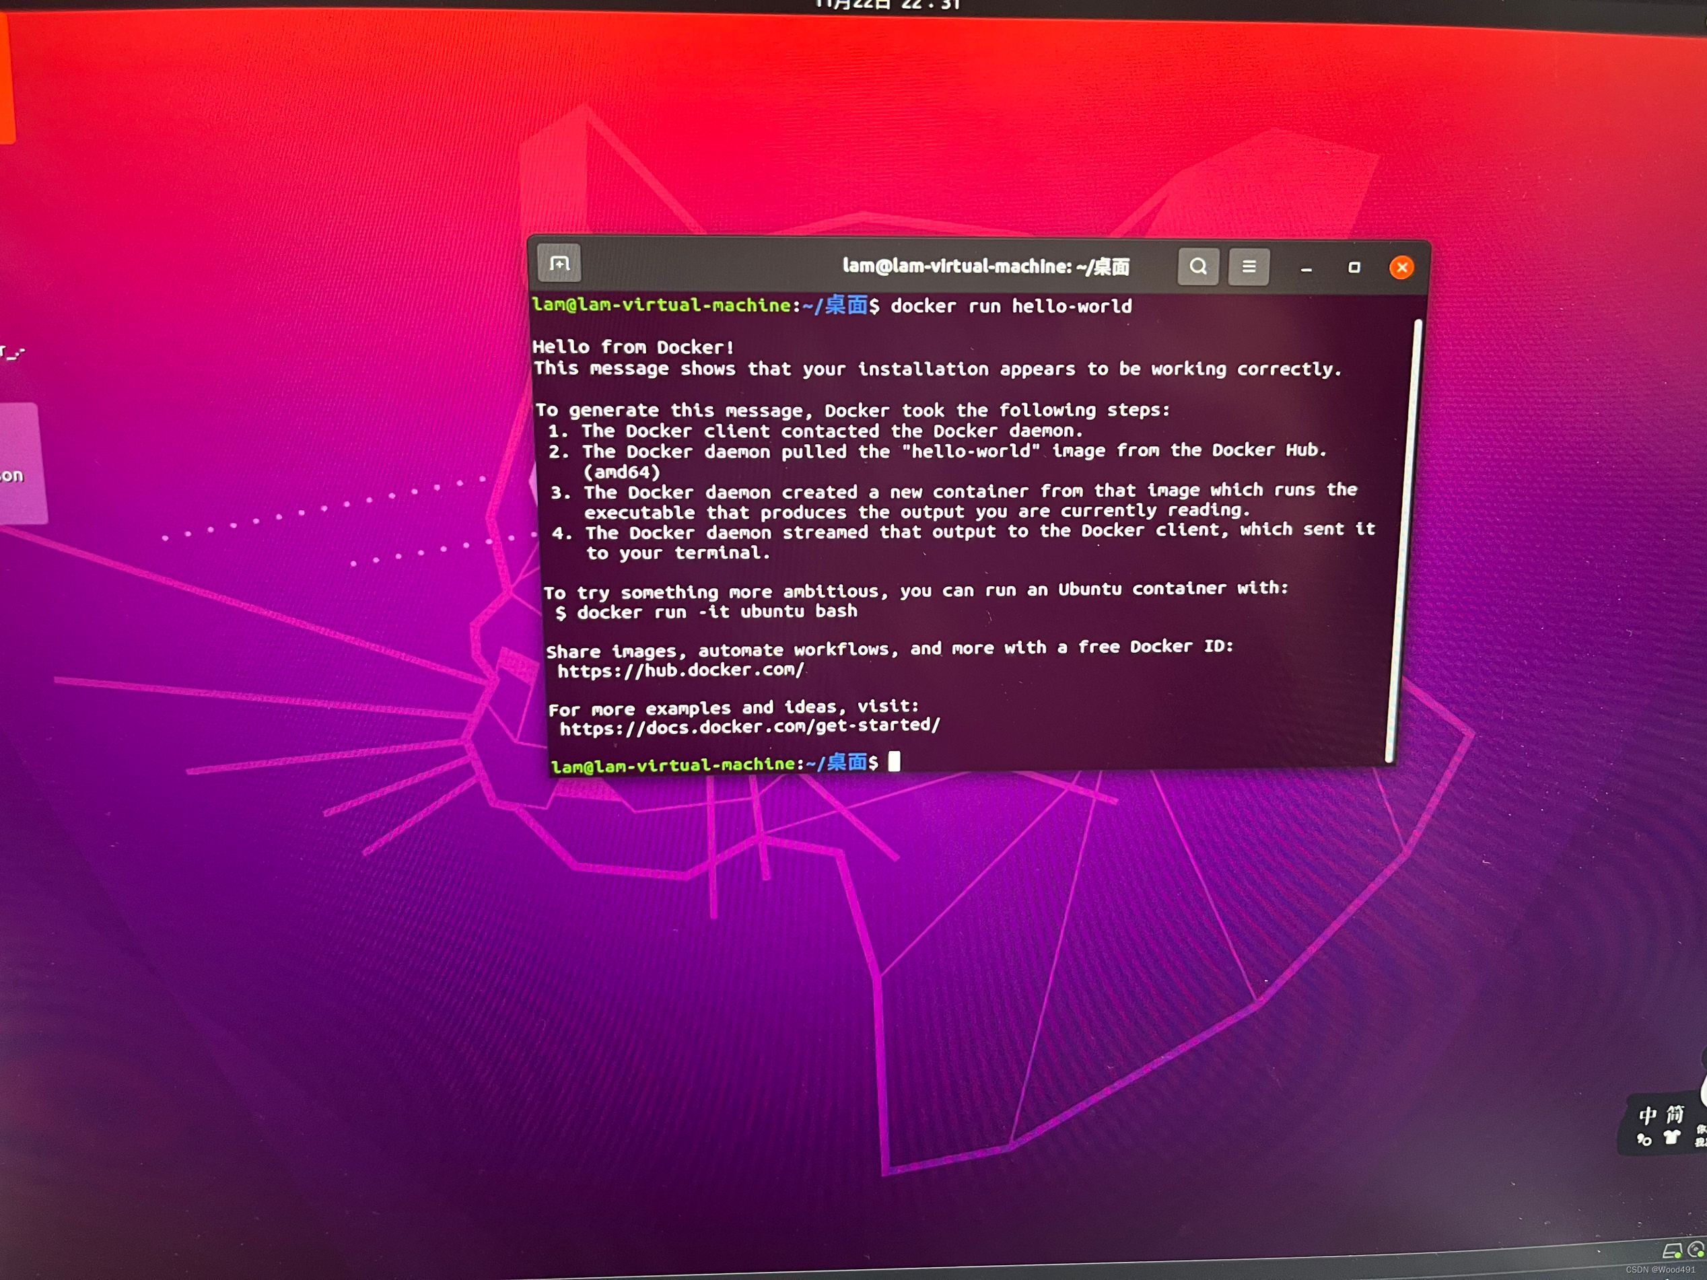Click the 'Hello from Docker!' line
The height and width of the screenshot is (1280, 1707).
(x=633, y=347)
